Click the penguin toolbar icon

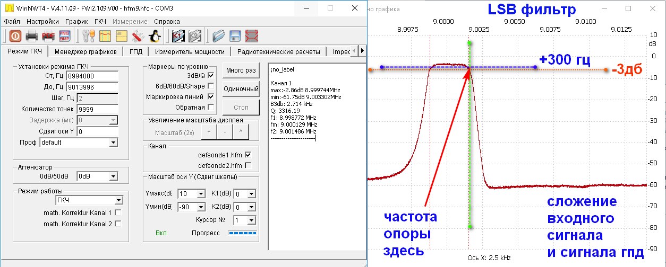tap(155, 36)
